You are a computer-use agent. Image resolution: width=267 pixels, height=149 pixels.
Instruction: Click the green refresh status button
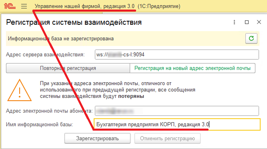coord(251,39)
